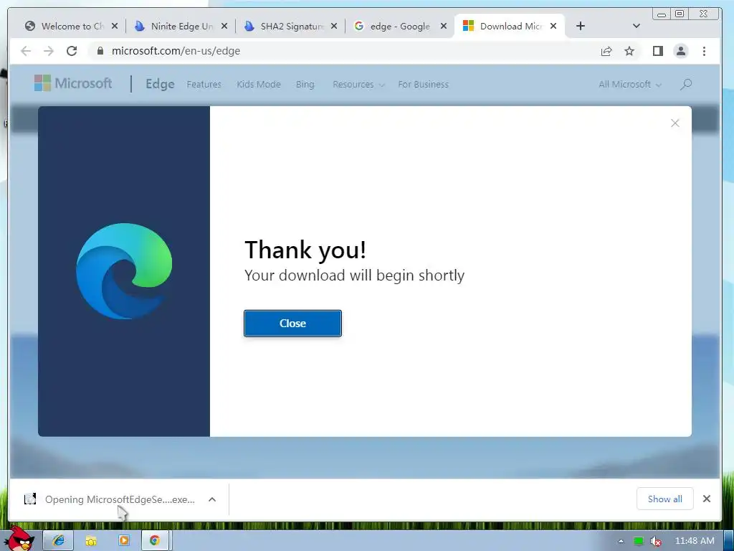
Task: View site information via padlock icon
Action: [100, 51]
